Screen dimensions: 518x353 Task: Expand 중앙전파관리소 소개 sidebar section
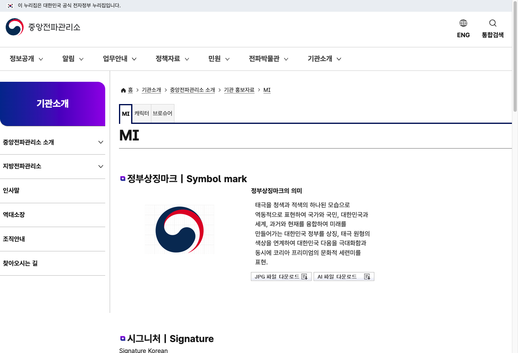(x=53, y=142)
